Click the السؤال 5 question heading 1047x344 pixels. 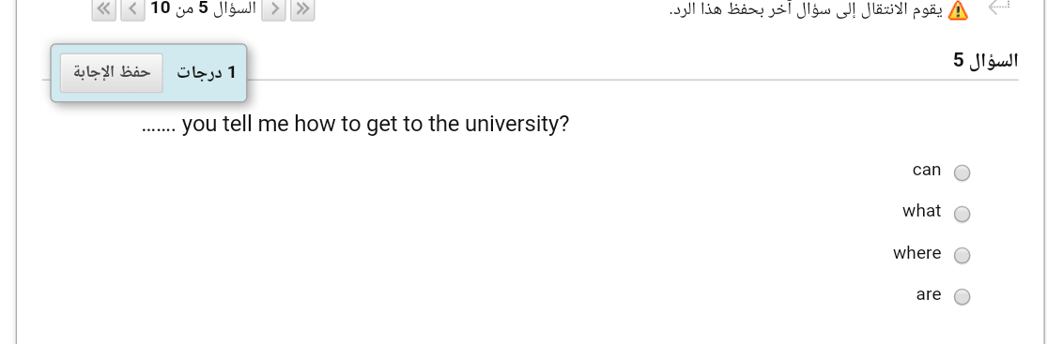coord(986,61)
